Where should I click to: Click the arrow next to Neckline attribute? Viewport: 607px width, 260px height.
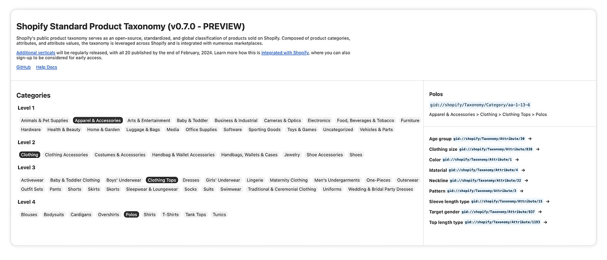(526, 181)
